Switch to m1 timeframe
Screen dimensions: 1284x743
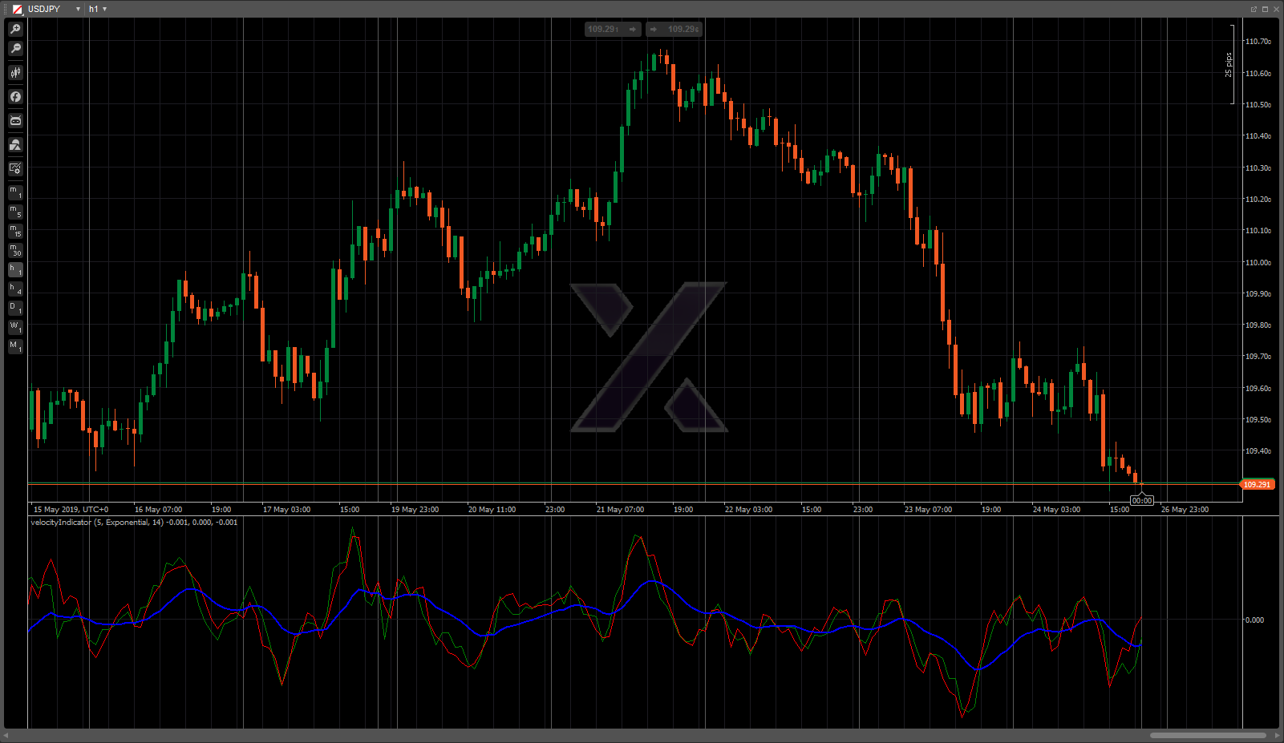point(15,192)
